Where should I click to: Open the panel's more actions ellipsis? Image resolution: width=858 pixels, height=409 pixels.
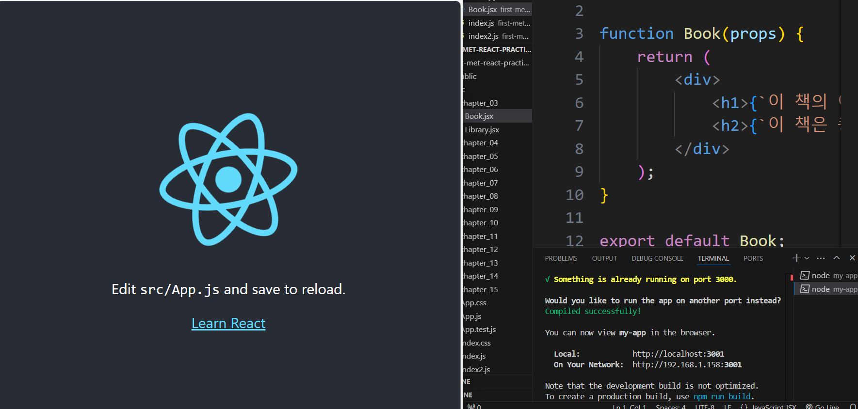pos(821,258)
